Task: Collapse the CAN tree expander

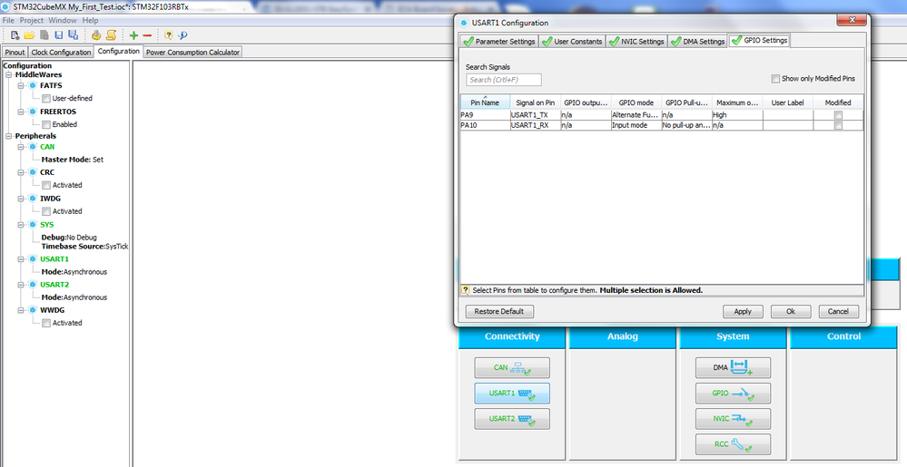Action: (22, 147)
